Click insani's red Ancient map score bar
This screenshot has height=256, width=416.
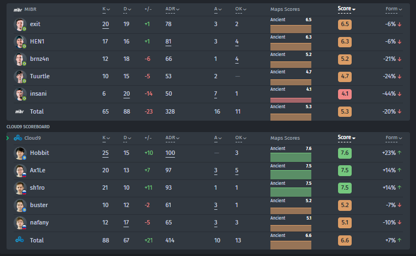click(291, 100)
